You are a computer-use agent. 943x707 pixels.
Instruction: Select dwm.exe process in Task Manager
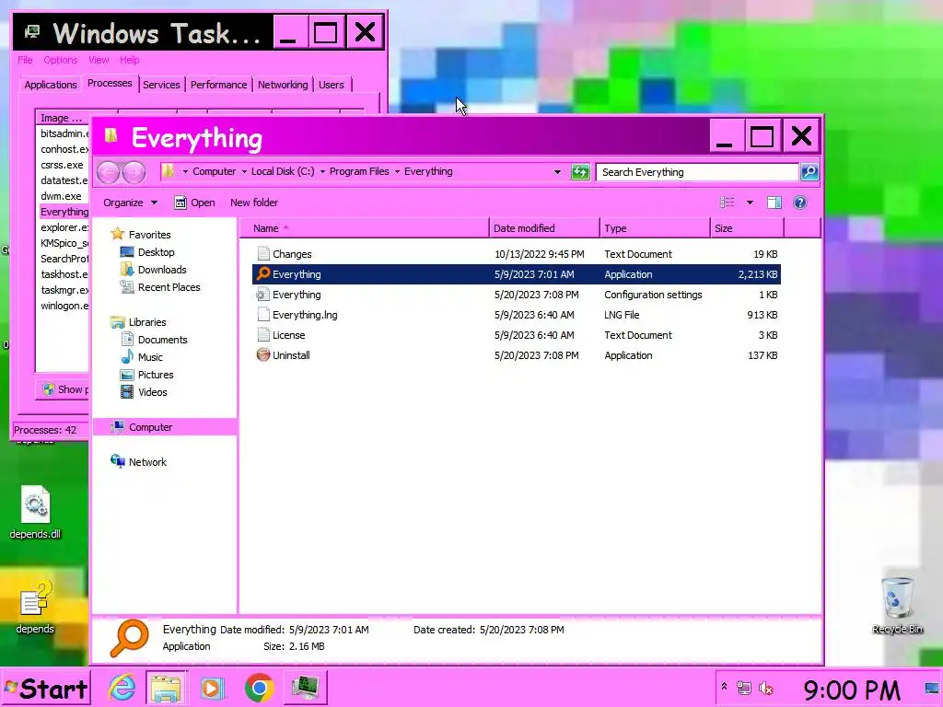pyautogui.click(x=63, y=196)
